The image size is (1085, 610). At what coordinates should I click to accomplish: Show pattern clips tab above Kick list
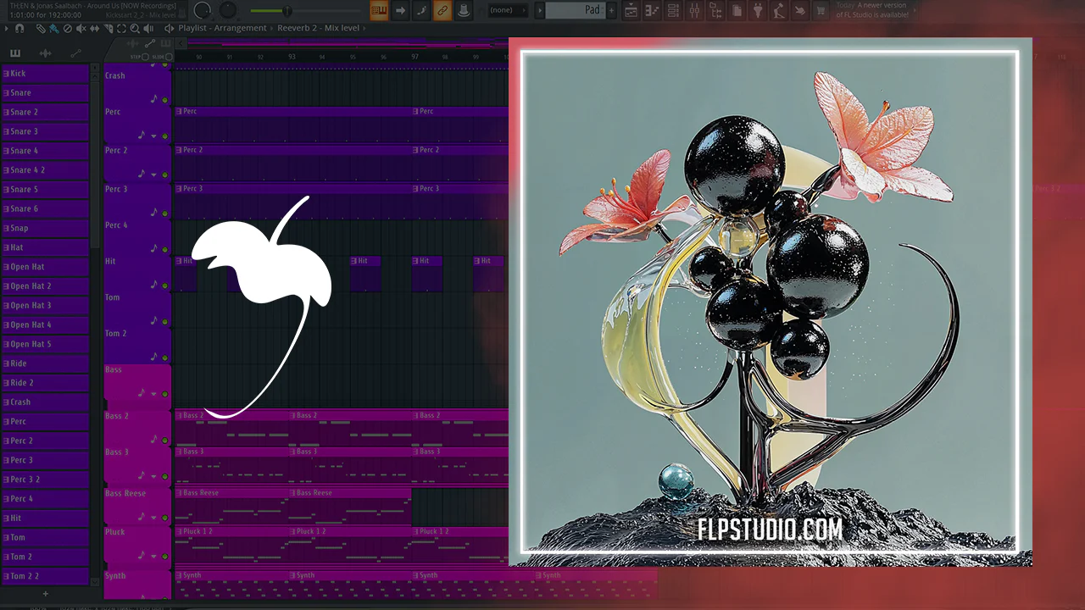[x=16, y=53]
